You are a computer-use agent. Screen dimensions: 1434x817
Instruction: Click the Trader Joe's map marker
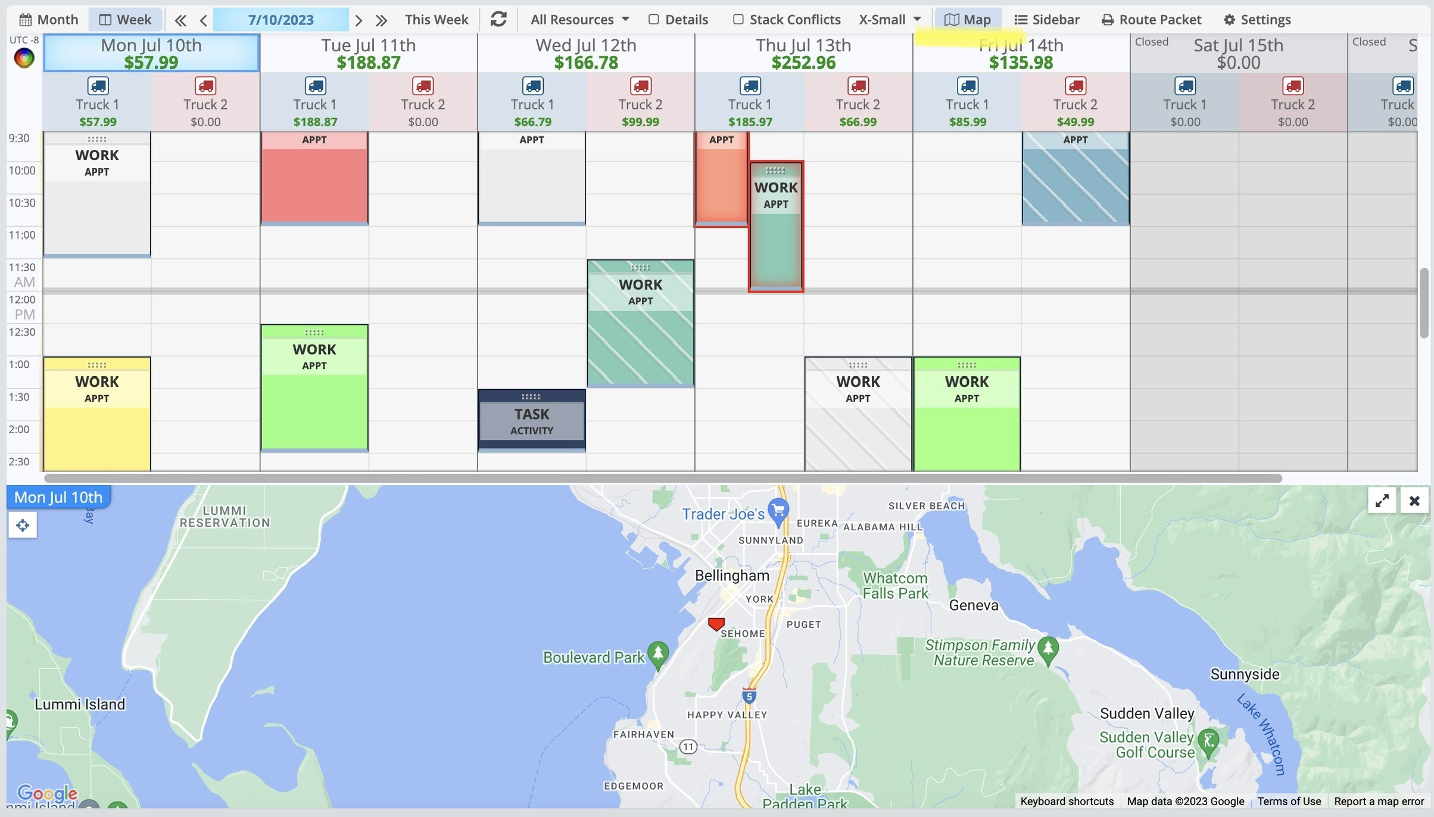pyautogui.click(x=778, y=511)
